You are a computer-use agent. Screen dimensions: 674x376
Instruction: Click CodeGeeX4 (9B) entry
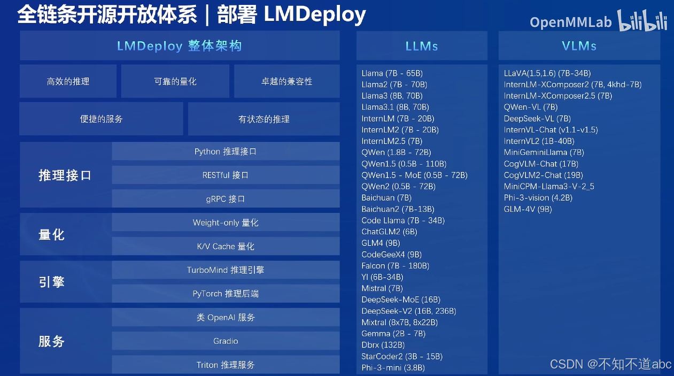point(391,255)
